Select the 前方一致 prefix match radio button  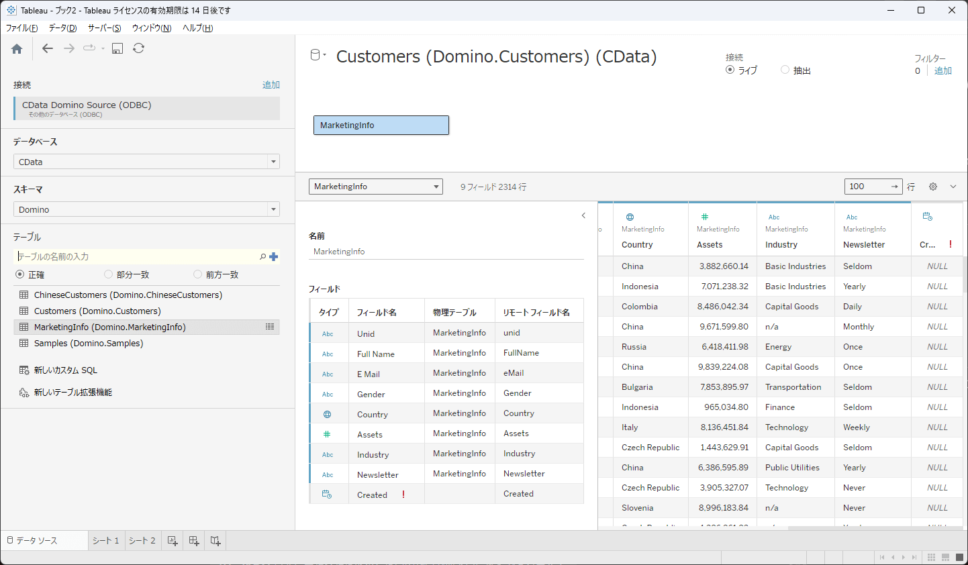click(197, 274)
